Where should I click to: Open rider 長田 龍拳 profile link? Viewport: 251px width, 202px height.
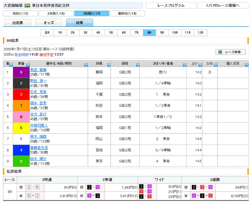tap(38, 70)
